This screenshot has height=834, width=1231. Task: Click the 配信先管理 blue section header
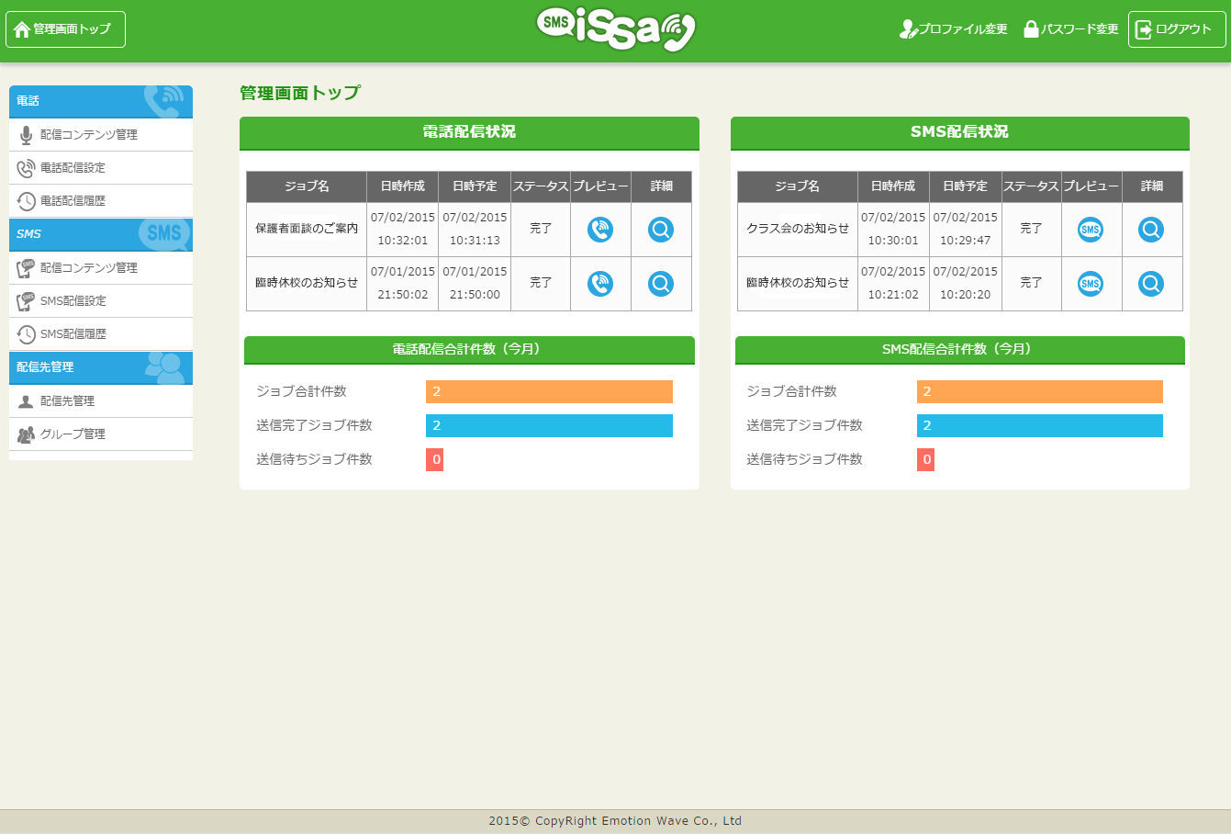101,367
